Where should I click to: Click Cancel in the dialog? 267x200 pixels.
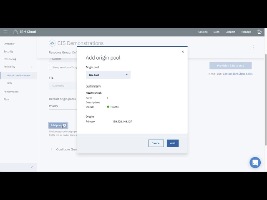(x=156, y=143)
